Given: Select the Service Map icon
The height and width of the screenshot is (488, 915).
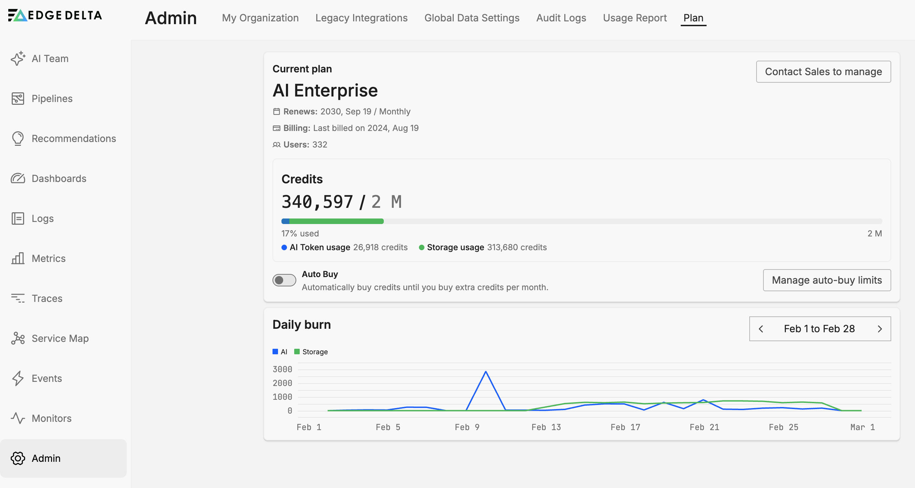Looking at the screenshot, I should tap(18, 338).
